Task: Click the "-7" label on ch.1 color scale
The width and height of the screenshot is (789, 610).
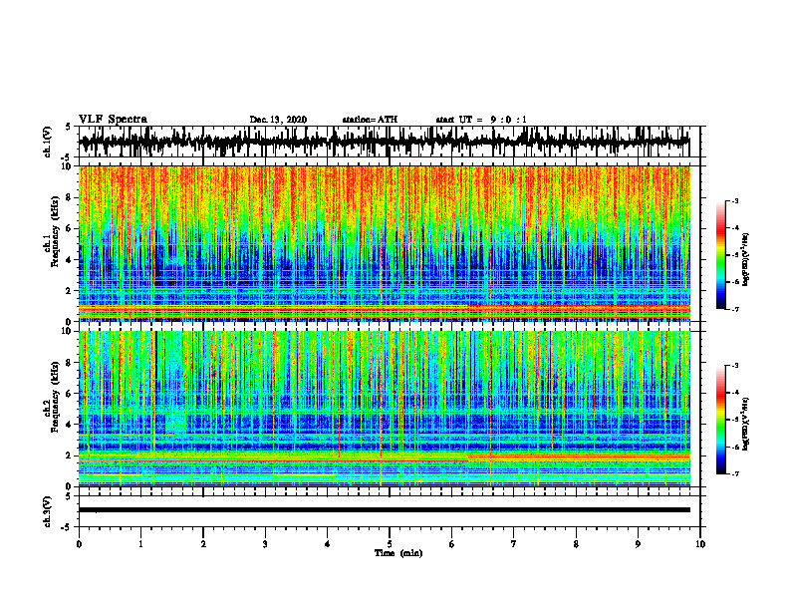Action: point(735,309)
